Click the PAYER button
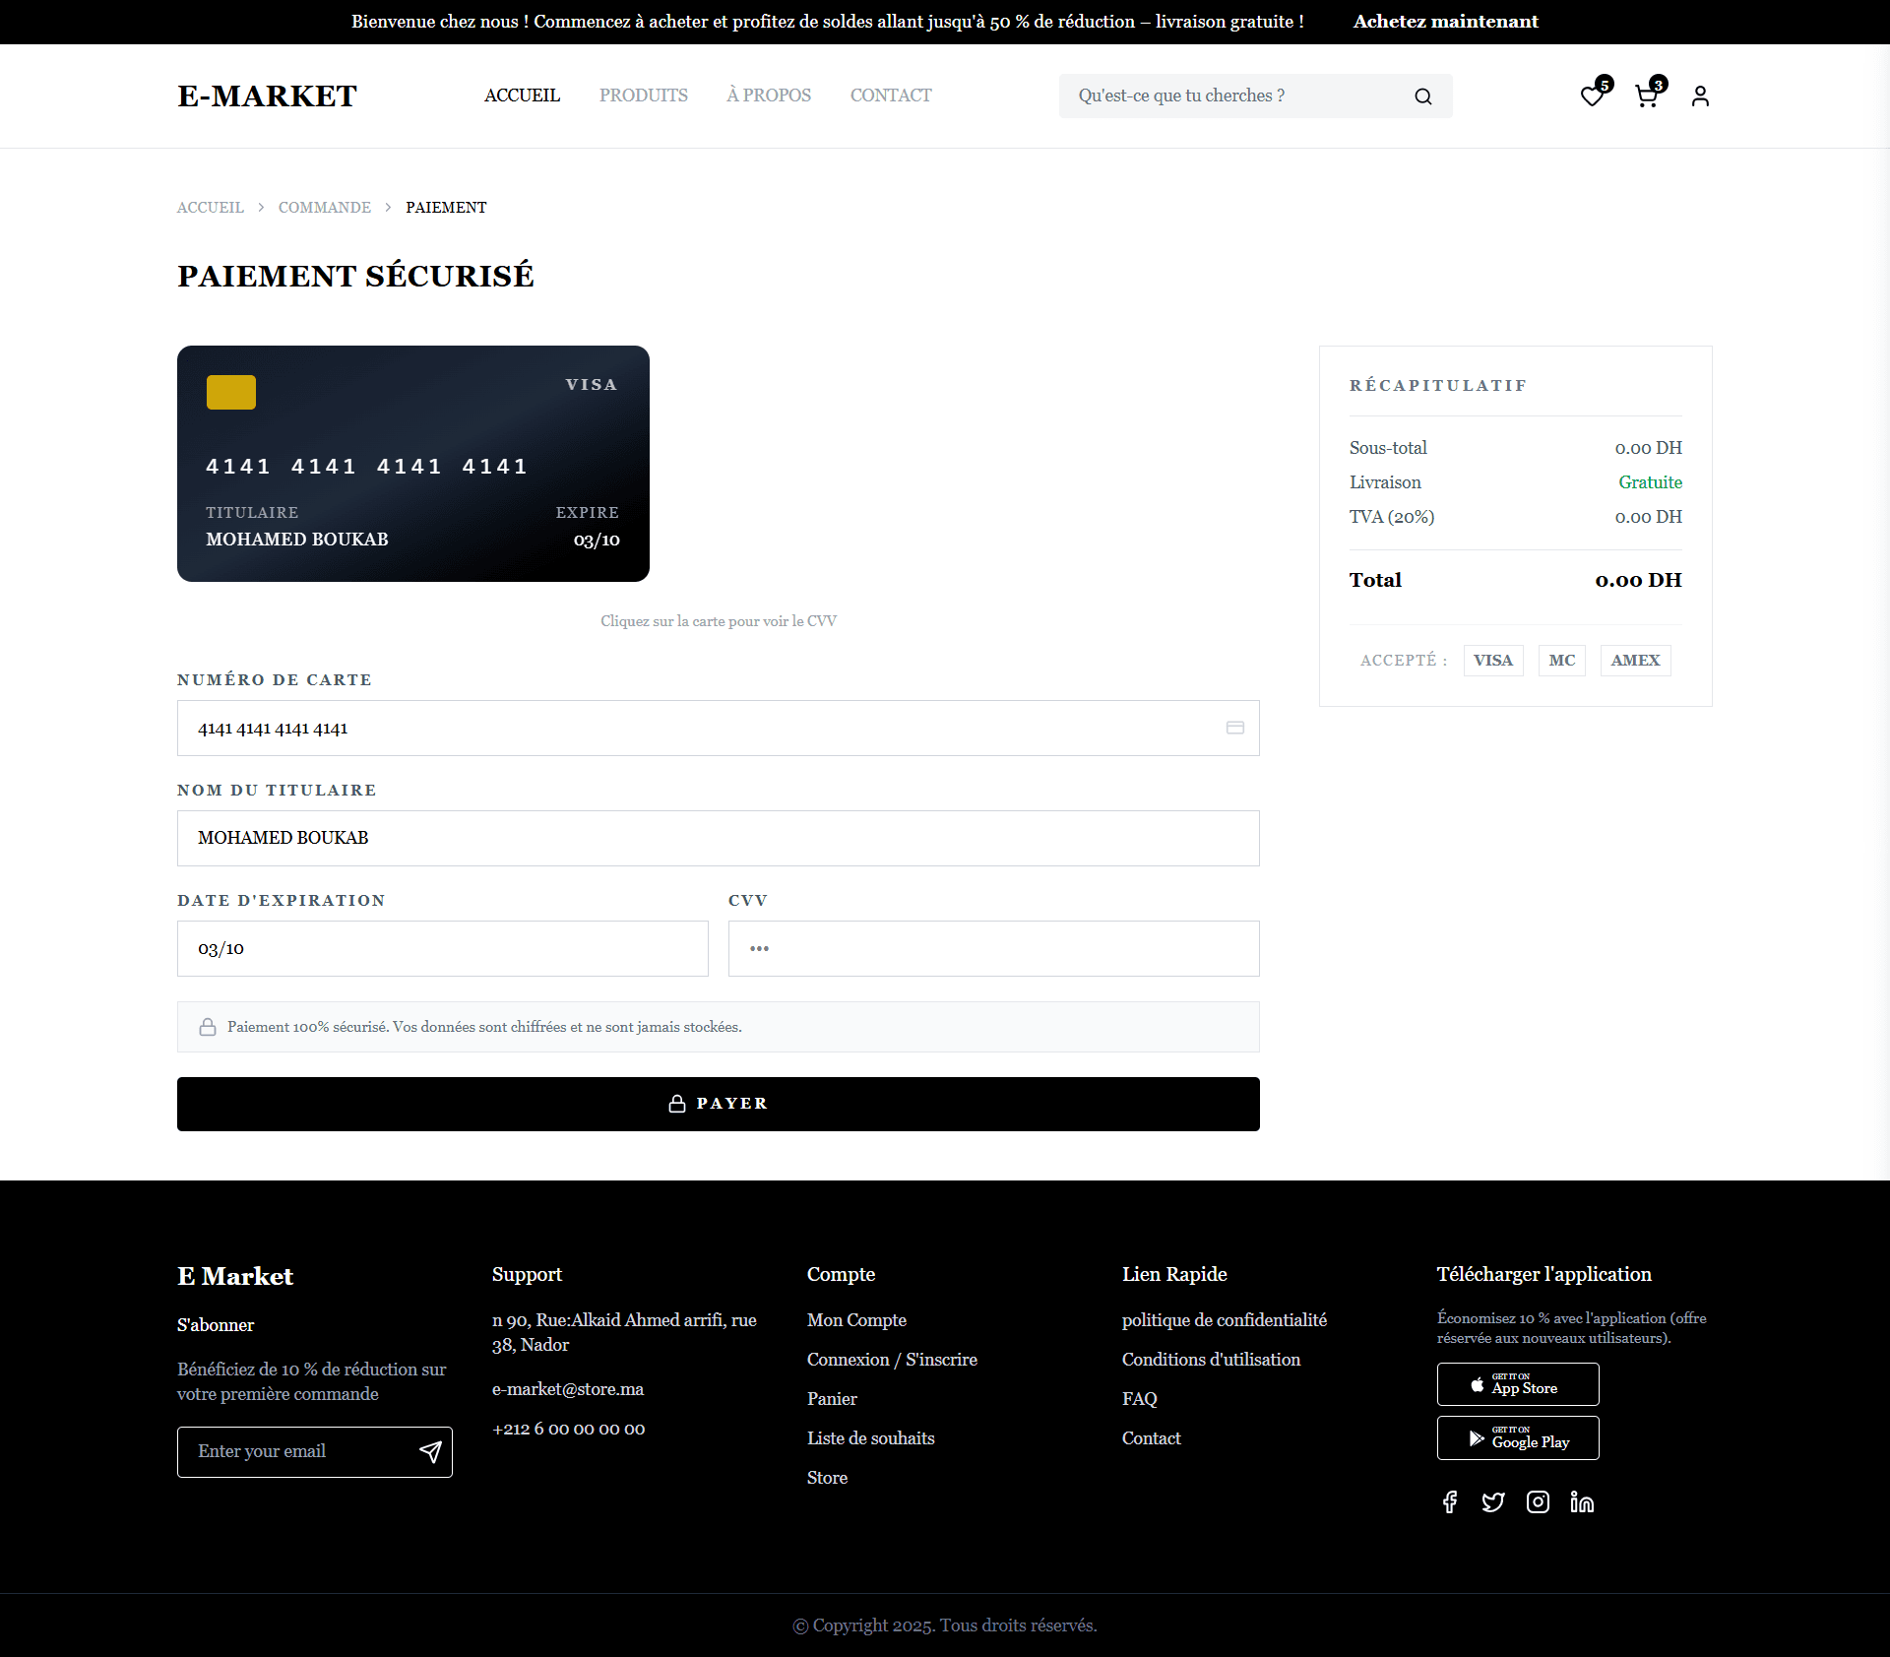This screenshot has height=1657, width=1890. point(719,1104)
